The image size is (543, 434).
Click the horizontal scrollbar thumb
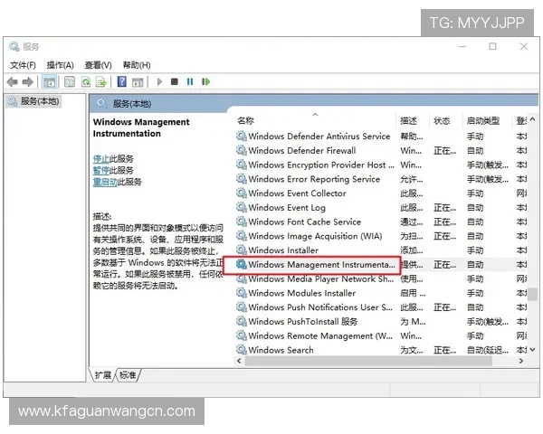pos(368,361)
